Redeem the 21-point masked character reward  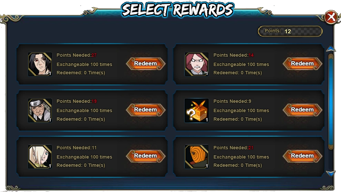point(302,156)
